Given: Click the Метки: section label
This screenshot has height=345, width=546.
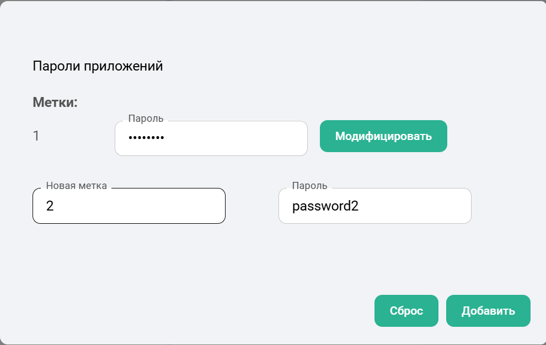Looking at the screenshot, I should (55, 102).
